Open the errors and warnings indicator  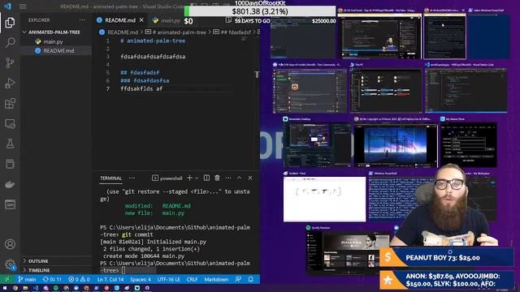(79, 279)
